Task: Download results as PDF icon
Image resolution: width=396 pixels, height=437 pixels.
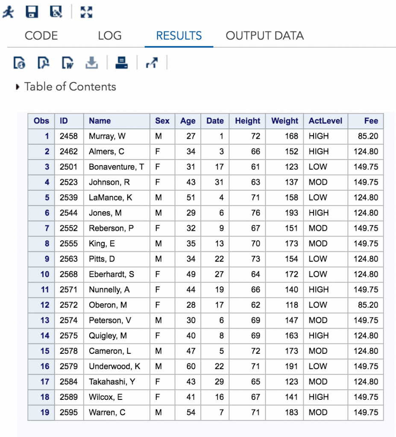Action: click(x=43, y=62)
